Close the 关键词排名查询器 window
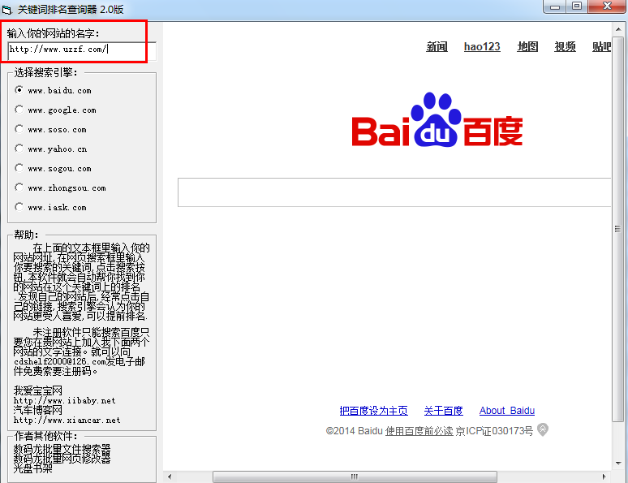 click(x=607, y=6)
